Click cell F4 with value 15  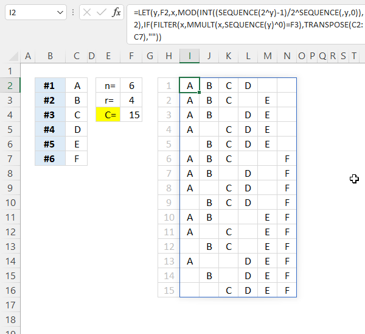[131, 115]
